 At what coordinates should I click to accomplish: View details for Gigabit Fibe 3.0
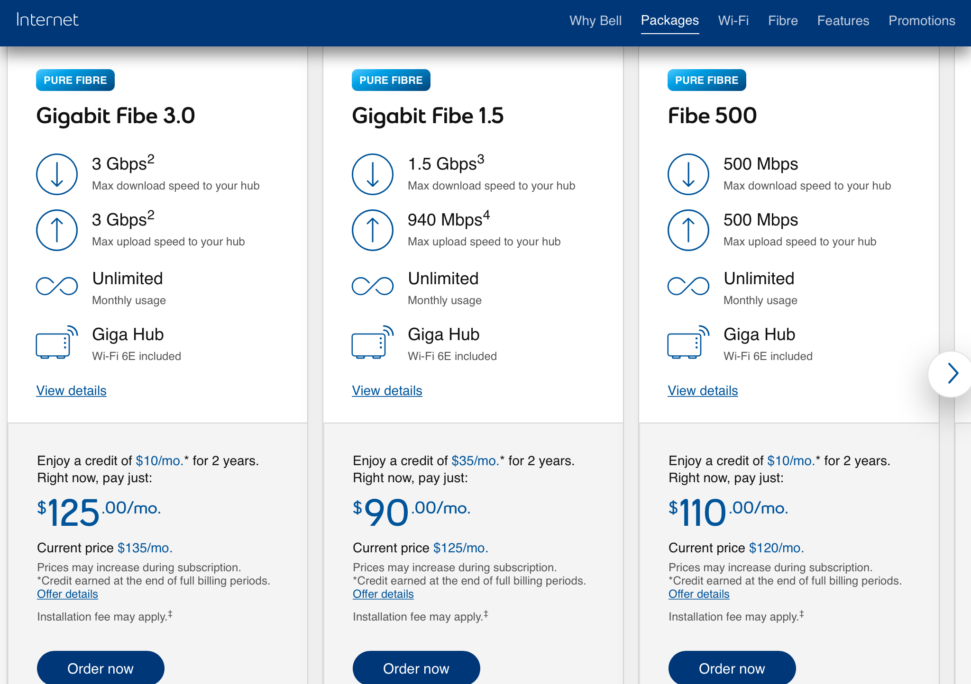pyautogui.click(x=71, y=391)
